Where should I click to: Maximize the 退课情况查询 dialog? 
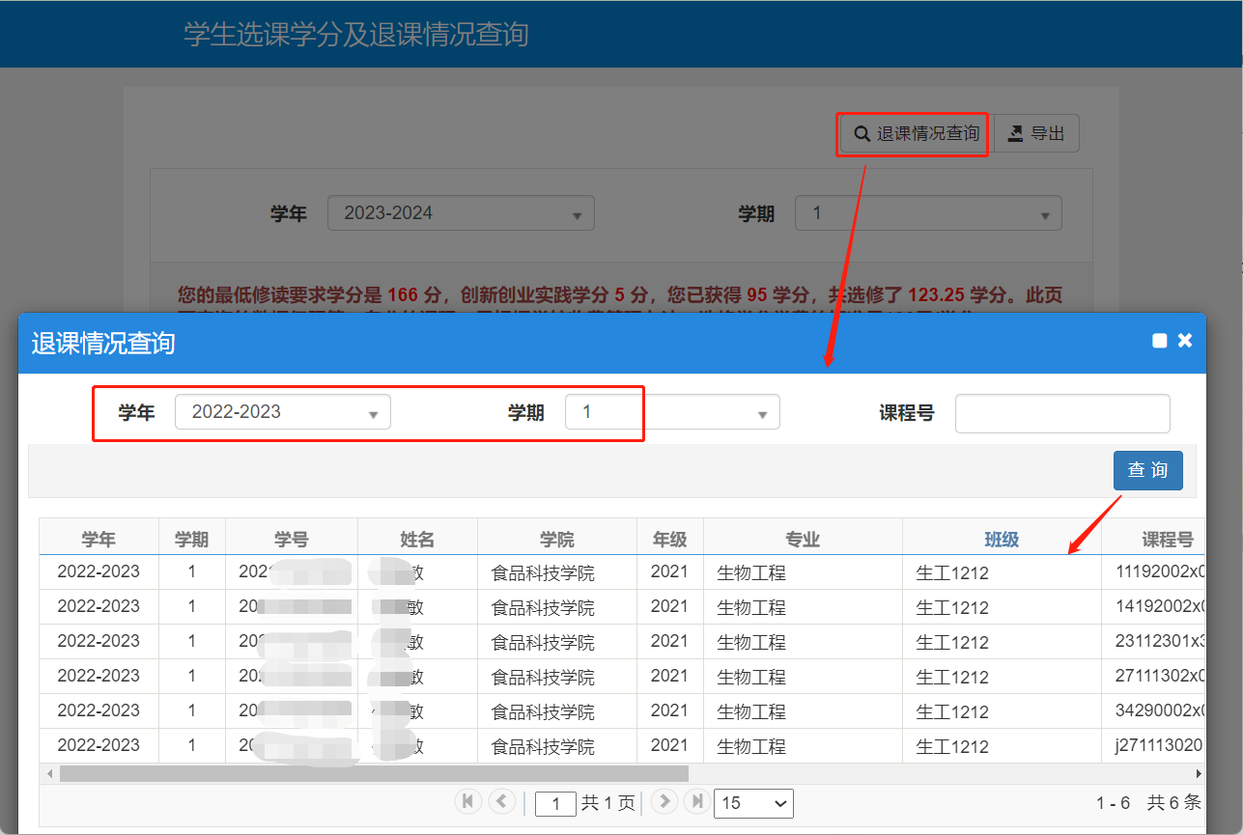point(1160,341)
